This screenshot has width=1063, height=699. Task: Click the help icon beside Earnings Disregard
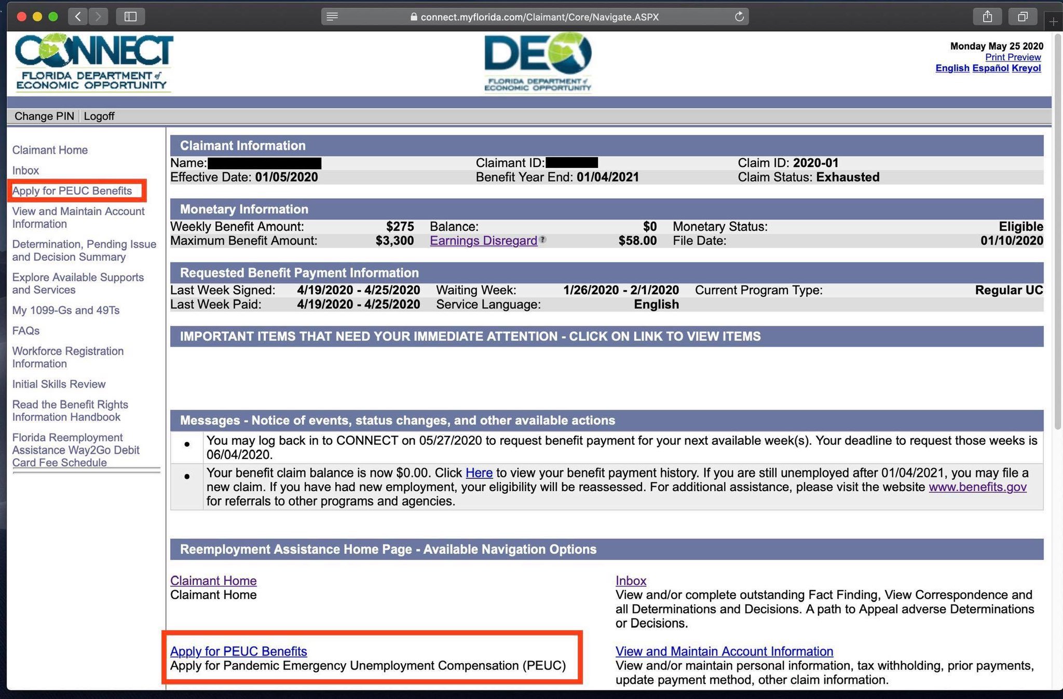[542, 240]
